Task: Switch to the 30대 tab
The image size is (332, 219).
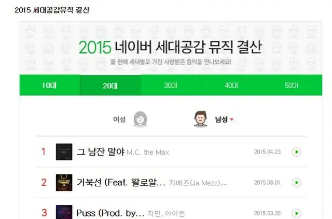Action: (171, 85)
